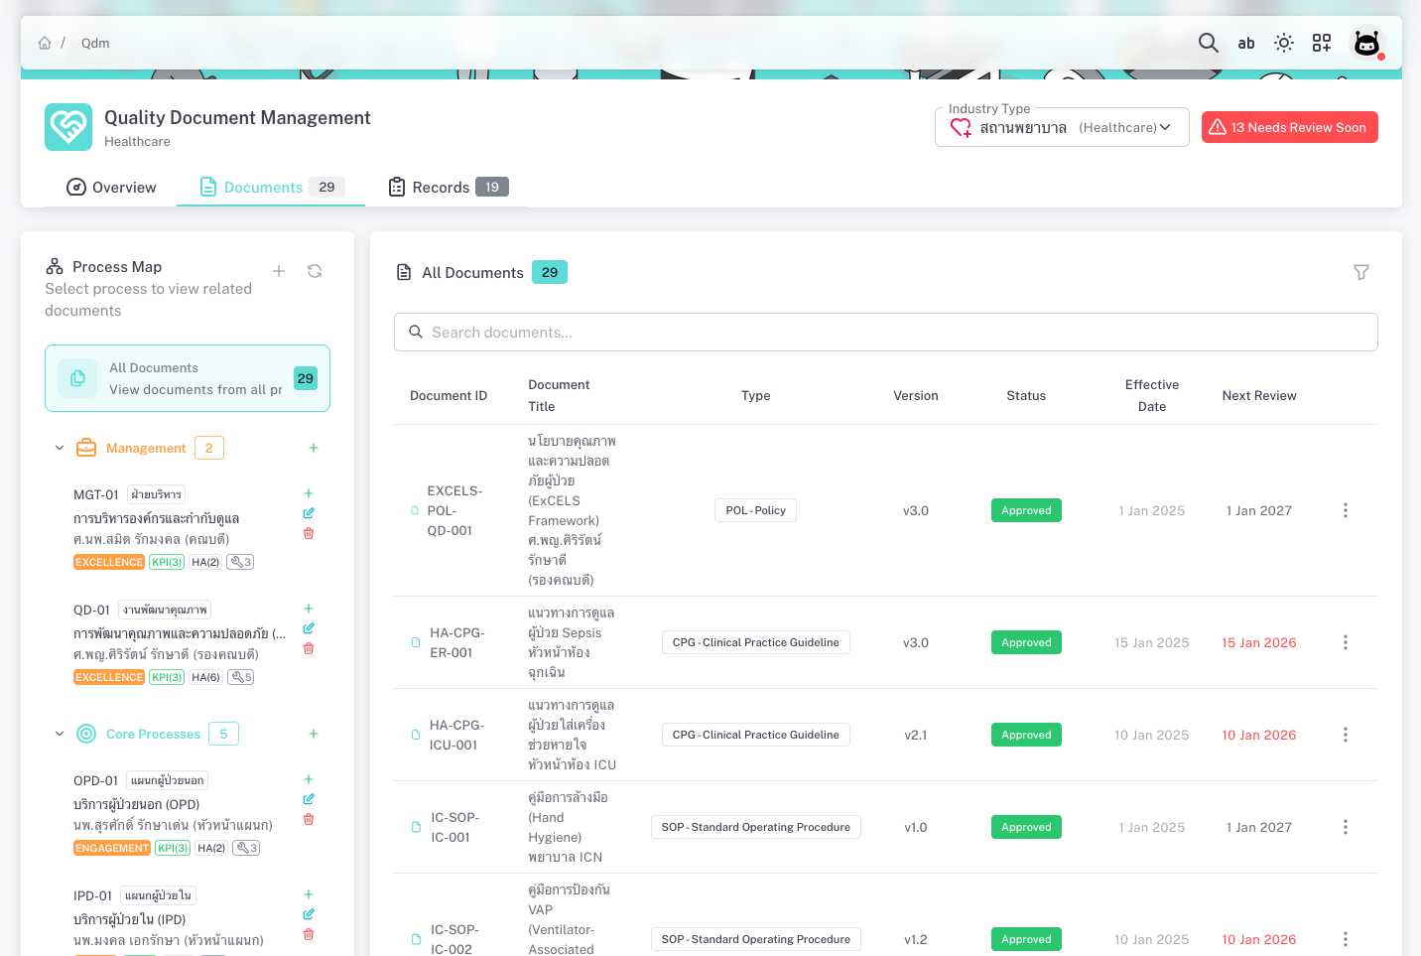Click the Search documents input field
Screen dimensions: 1421x956
[x=885, y=333]
